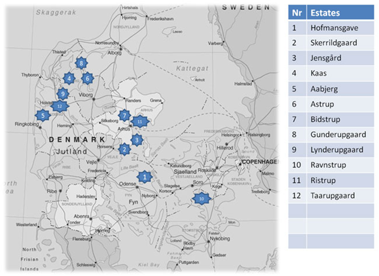Click star marker 6 on the map
The height and width of the screenshot is (276, 379).
87,78
